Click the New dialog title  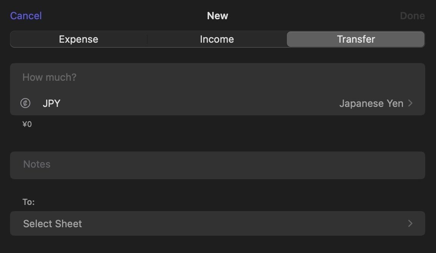coord(218,16)
